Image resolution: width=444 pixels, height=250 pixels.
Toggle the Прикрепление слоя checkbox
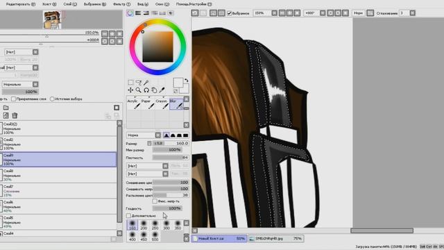click(13, 99)
